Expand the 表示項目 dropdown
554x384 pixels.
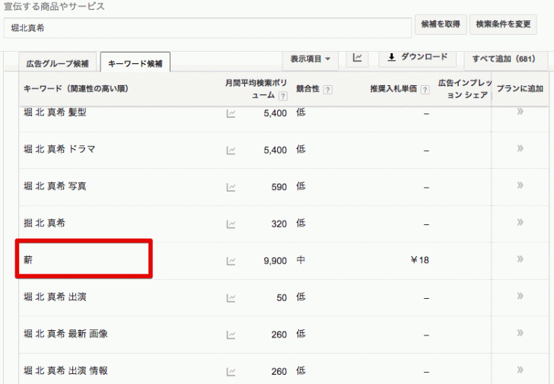coord(310,59)
